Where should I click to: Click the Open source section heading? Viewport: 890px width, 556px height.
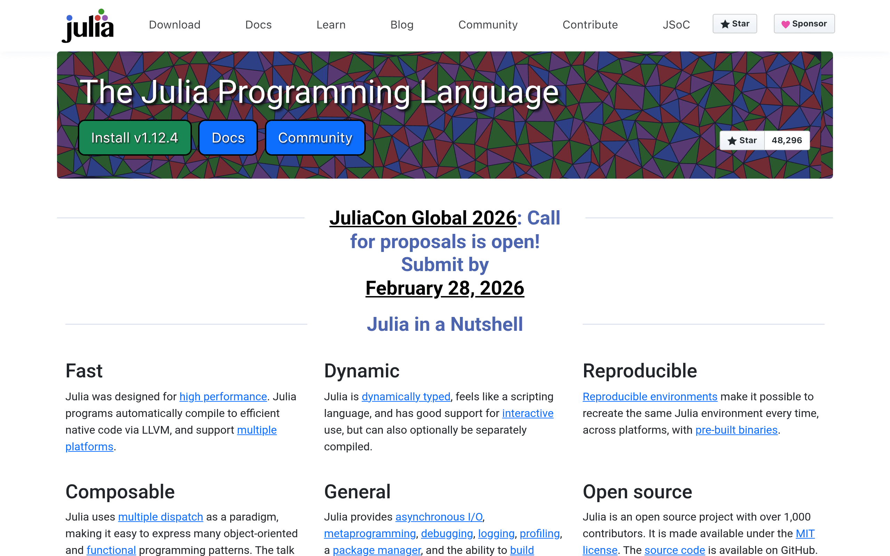(x=637, y=492)
